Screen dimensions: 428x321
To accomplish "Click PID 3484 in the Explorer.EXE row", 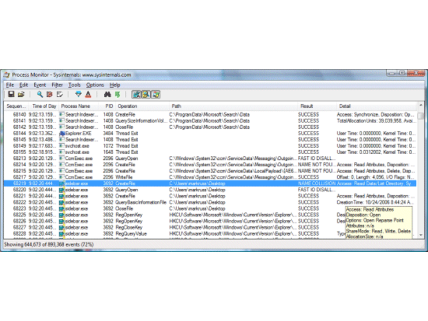I will point(108,133).
